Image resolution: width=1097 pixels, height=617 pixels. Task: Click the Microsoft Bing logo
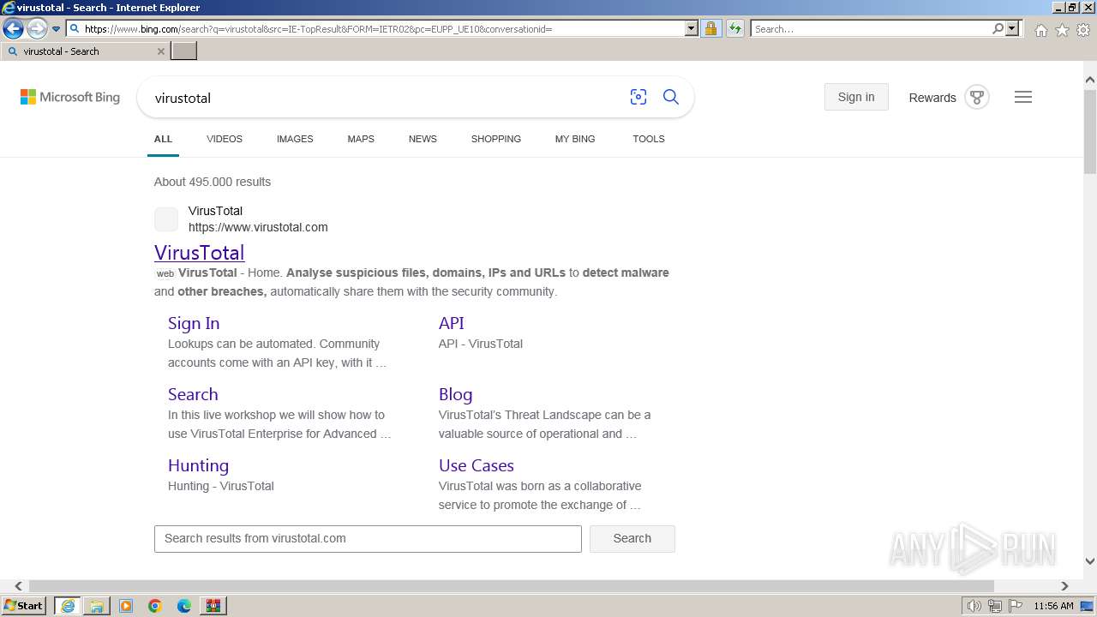pos(70,97)
